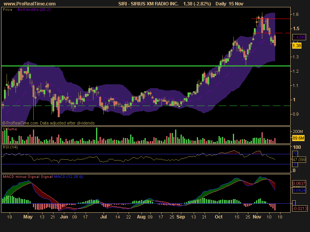Image resolution: width=310 pixels, height=232 pixels.
Task: Click the 100 label on the RSI axis
Action: pyautogui.click(x=297, y=147)
